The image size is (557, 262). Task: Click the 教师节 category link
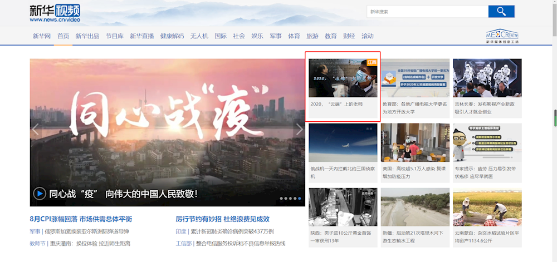point(38,243)
